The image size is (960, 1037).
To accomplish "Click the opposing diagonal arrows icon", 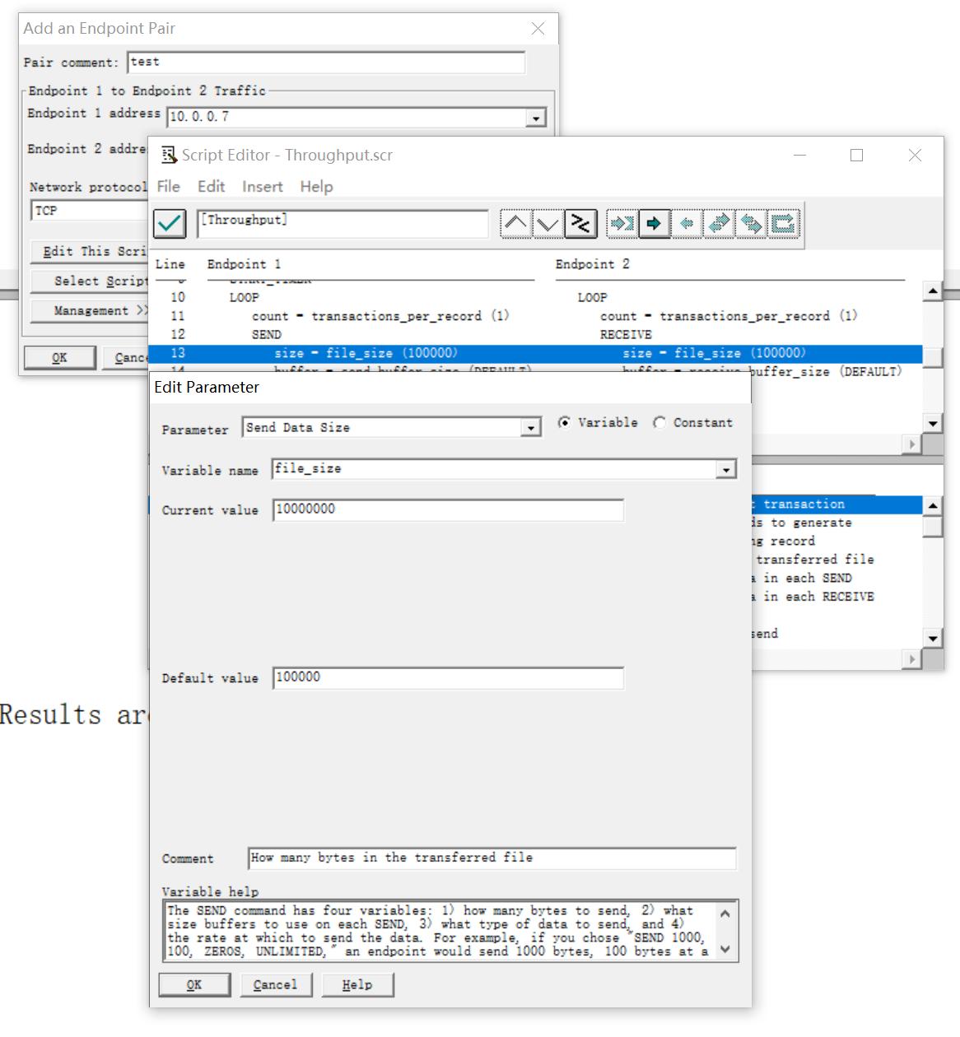I will [751, 224].
